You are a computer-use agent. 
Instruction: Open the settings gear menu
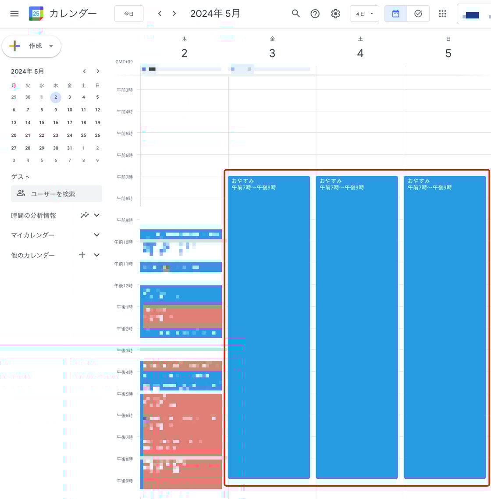click(335, 14)
